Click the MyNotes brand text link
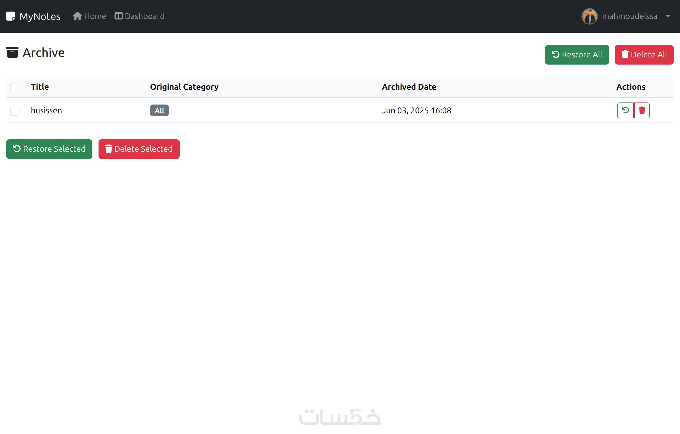The image size is (680, 434). [40, 16]
